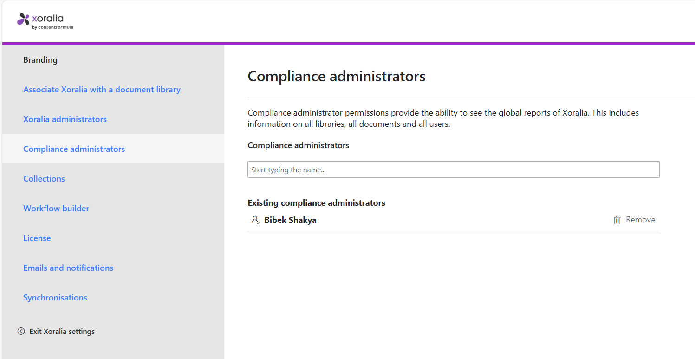Click the name search input field
This screenshot has height=359, width=695.
tap(453, 169)
